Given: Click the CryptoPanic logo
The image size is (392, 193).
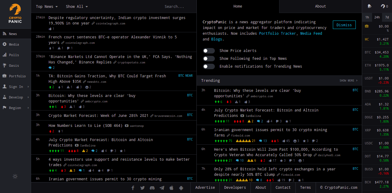Looking at the screenshot, I should click(15, 13).
